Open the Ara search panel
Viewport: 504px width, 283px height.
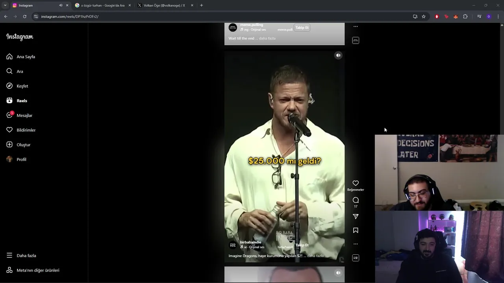15,71
